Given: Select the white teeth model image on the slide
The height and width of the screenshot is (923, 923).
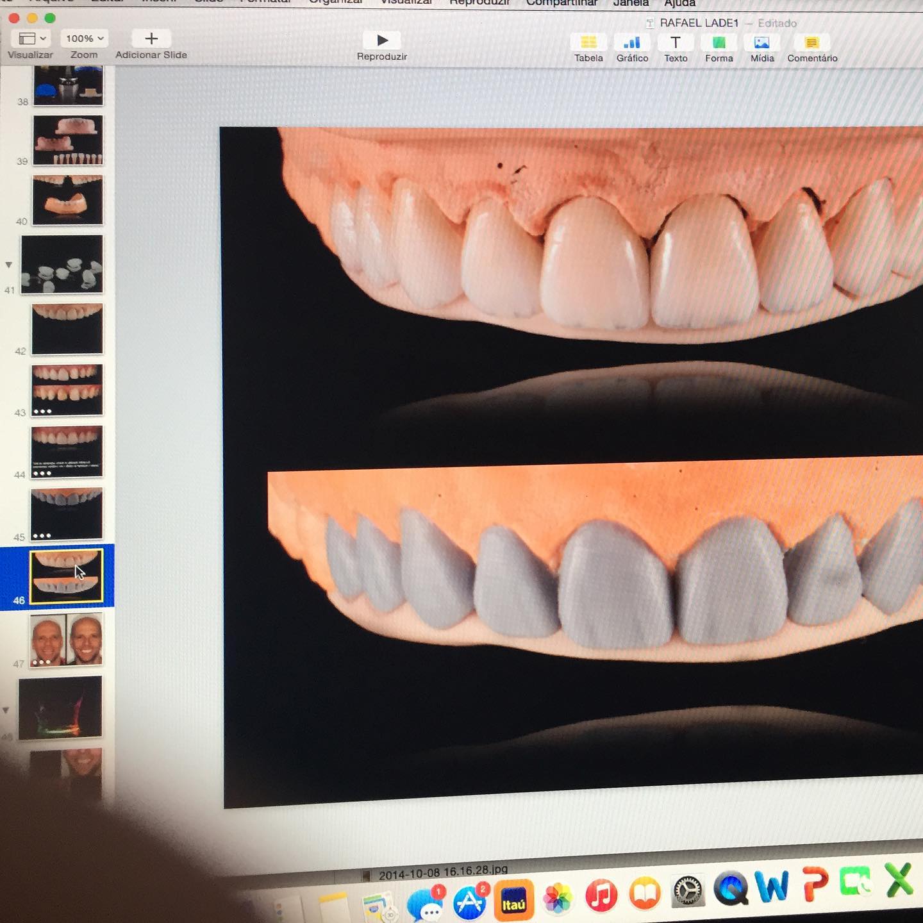Looking at the screenshot, I should click(601, 236).
